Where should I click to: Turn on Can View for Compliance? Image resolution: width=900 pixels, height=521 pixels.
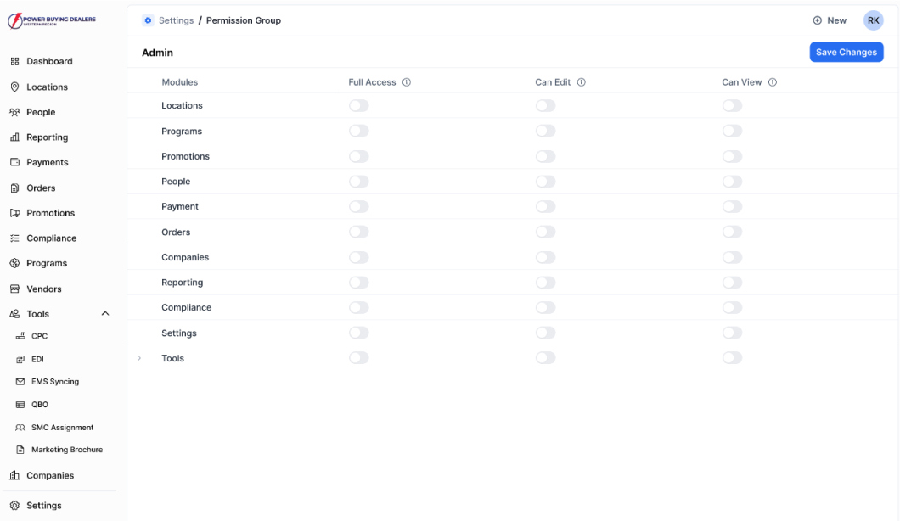[732, 307]
